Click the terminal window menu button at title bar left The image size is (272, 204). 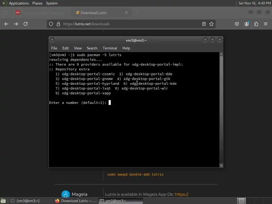click(x=52, y=40)
